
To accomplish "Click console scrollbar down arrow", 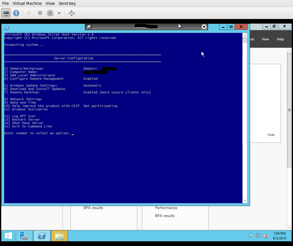I will click(245, 201).
